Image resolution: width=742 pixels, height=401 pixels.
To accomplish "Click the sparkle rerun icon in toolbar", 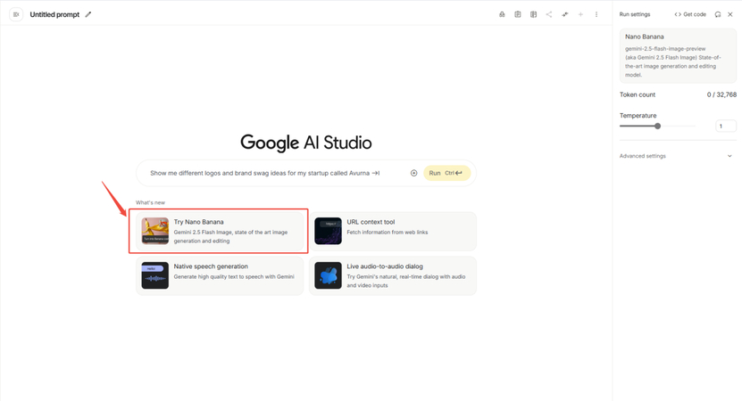I will (565, 14).
